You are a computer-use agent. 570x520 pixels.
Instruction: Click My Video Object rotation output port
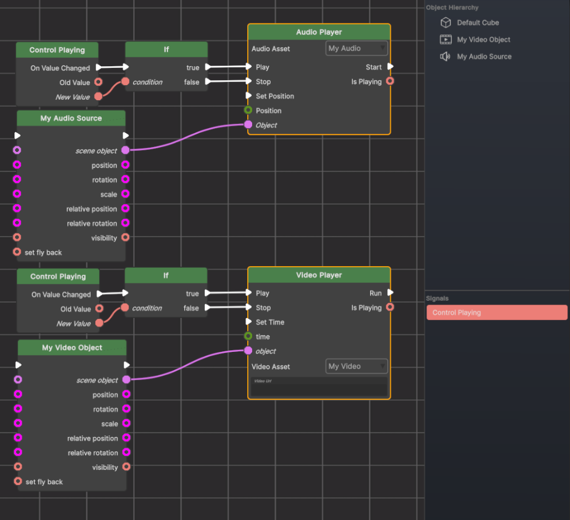point(126,409)
